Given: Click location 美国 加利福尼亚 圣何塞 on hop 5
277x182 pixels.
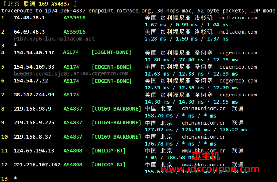Looking at the screenshot, I should (x=179, y=67).
